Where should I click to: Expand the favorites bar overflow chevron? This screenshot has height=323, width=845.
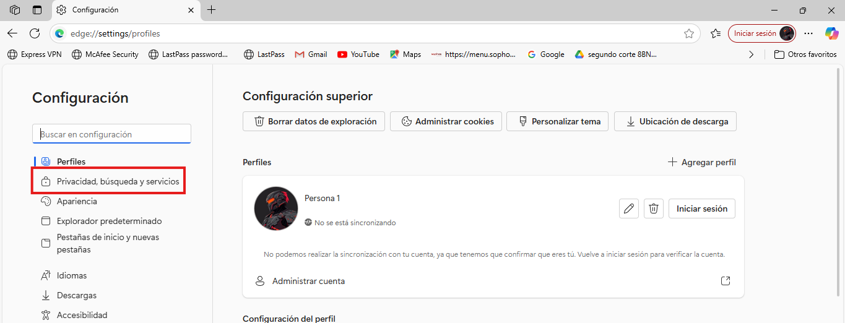[752, 54]
